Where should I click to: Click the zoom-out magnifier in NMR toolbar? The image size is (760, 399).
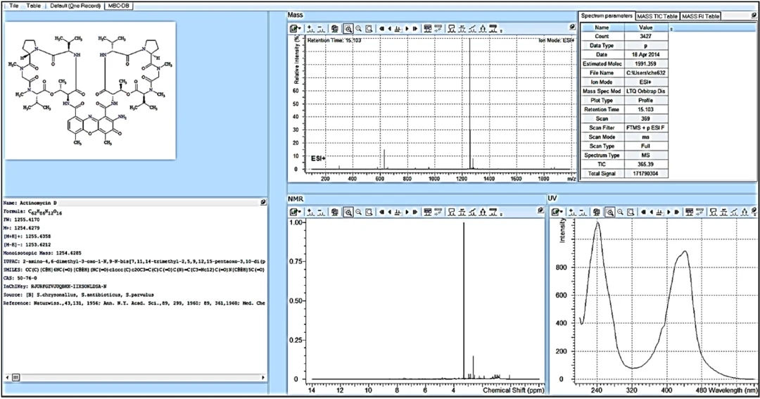pos(359,212)
